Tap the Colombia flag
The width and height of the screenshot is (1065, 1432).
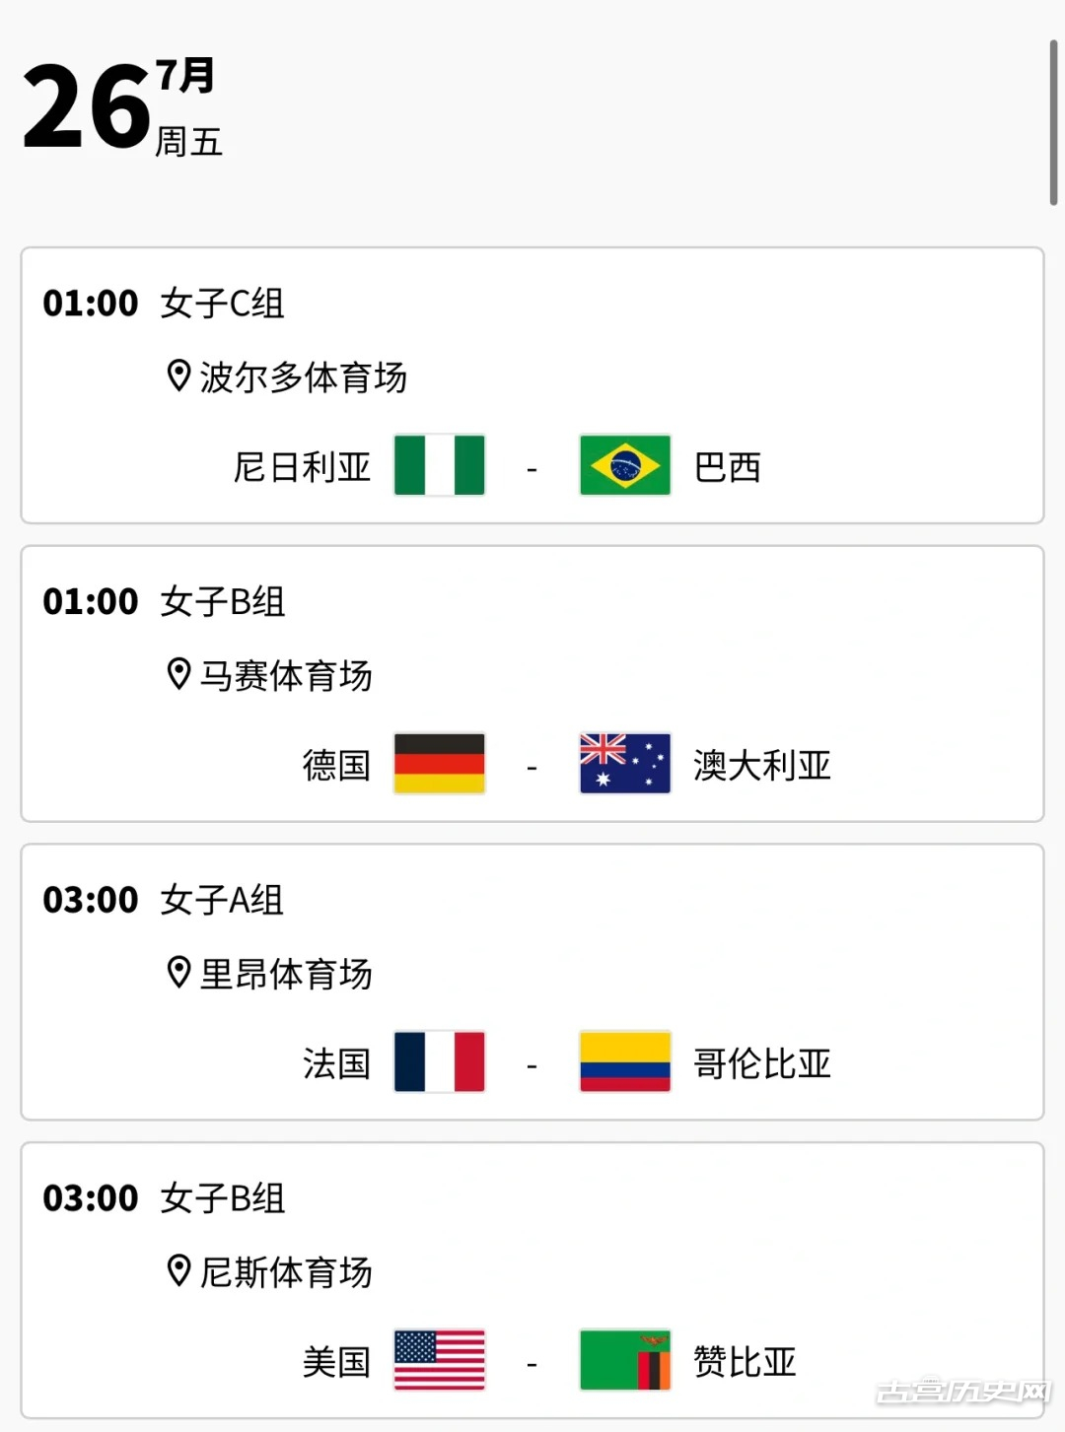click(625, 1062)
